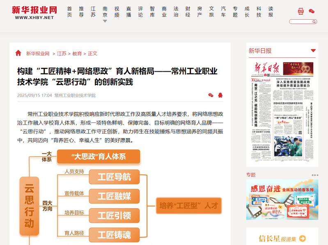Image resolution: width=328 pixels, height=245 pixels.
Task: Click the WeChat icon in the header
Action: click(x=312, y=11)
